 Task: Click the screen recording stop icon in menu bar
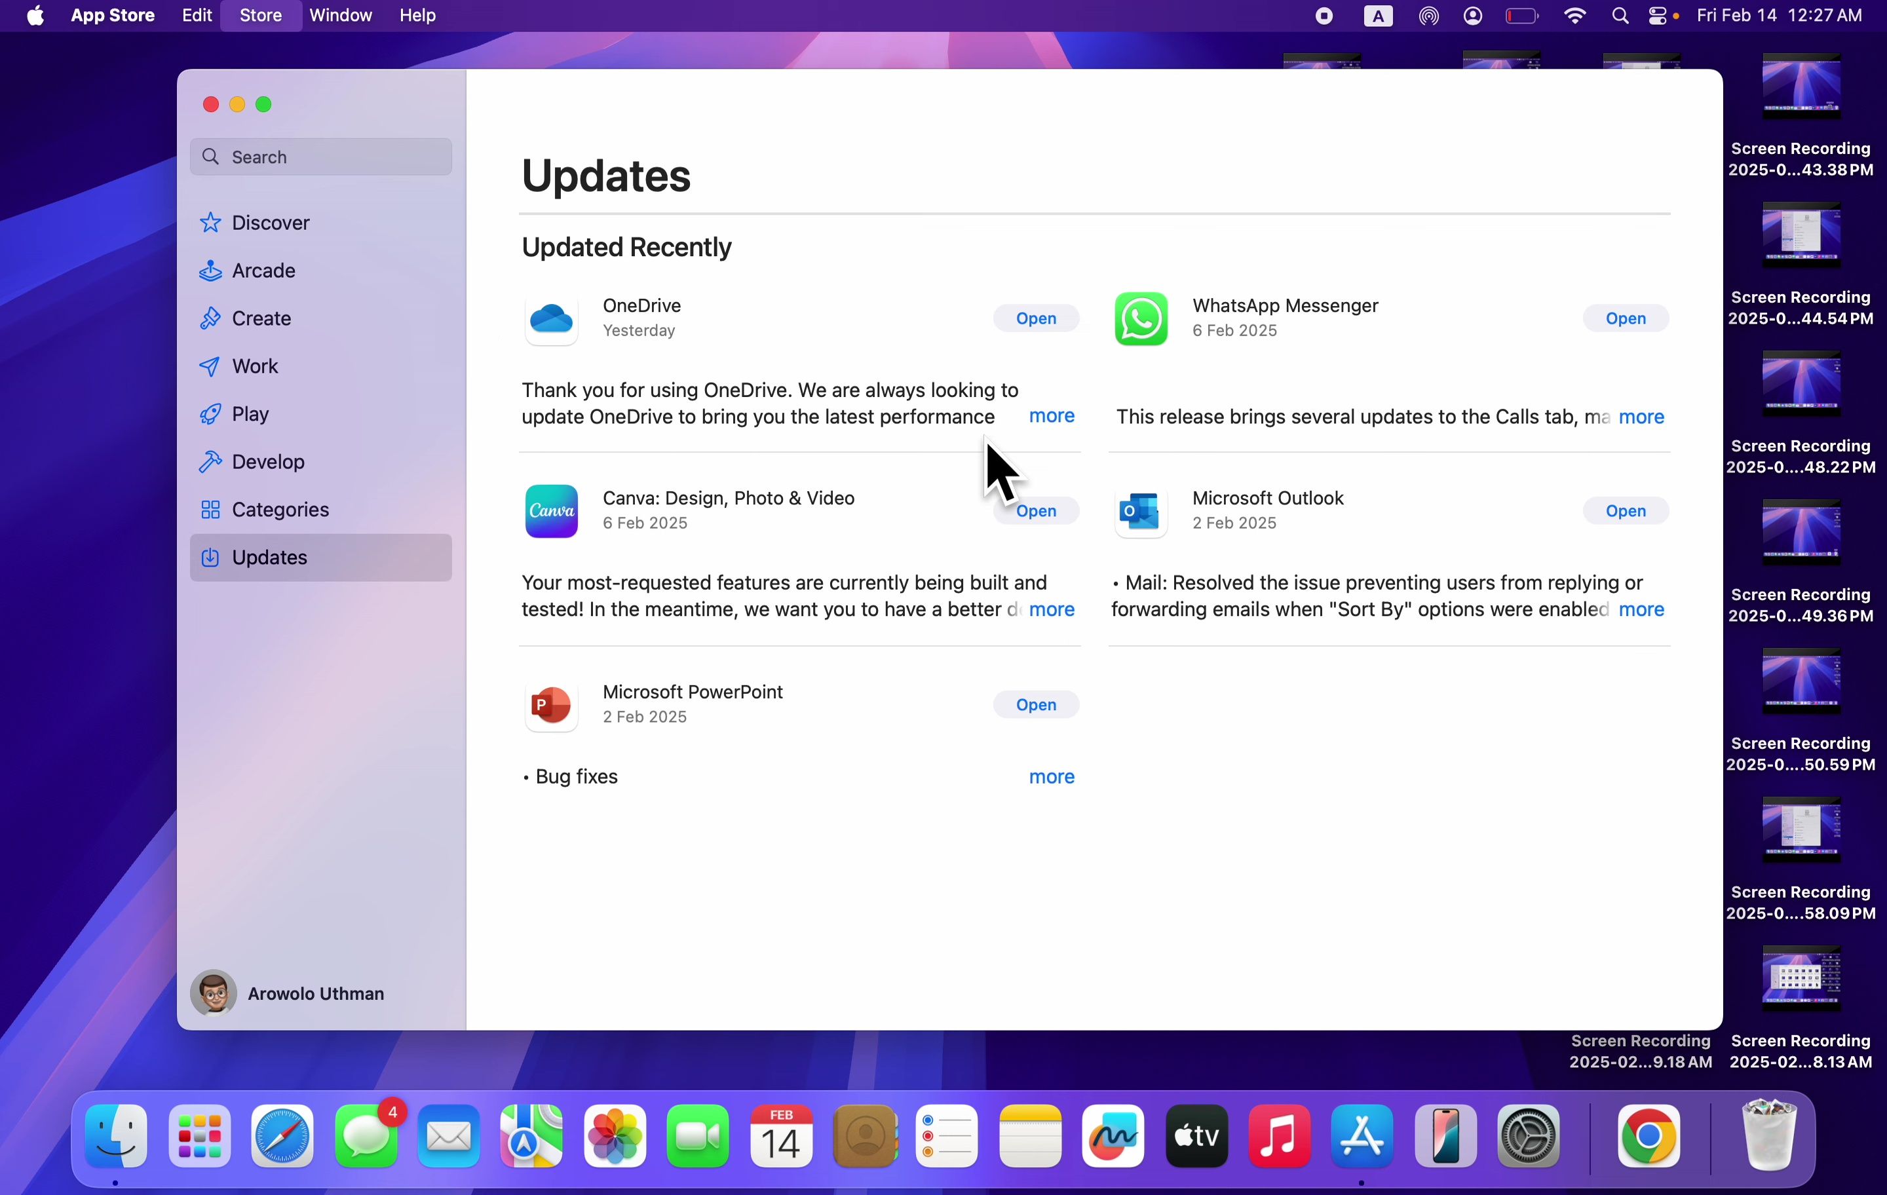[x=1324, y=16]
